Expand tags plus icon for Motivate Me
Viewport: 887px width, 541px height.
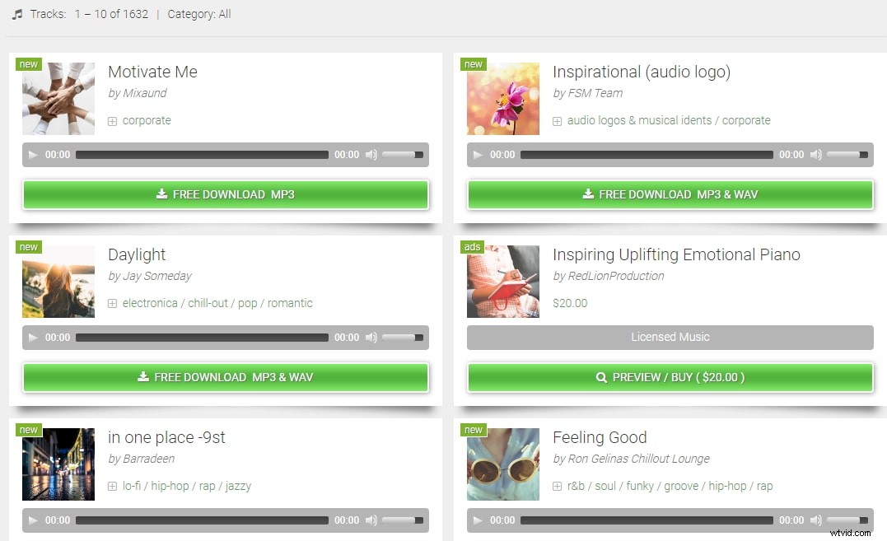tap(112, 121)
